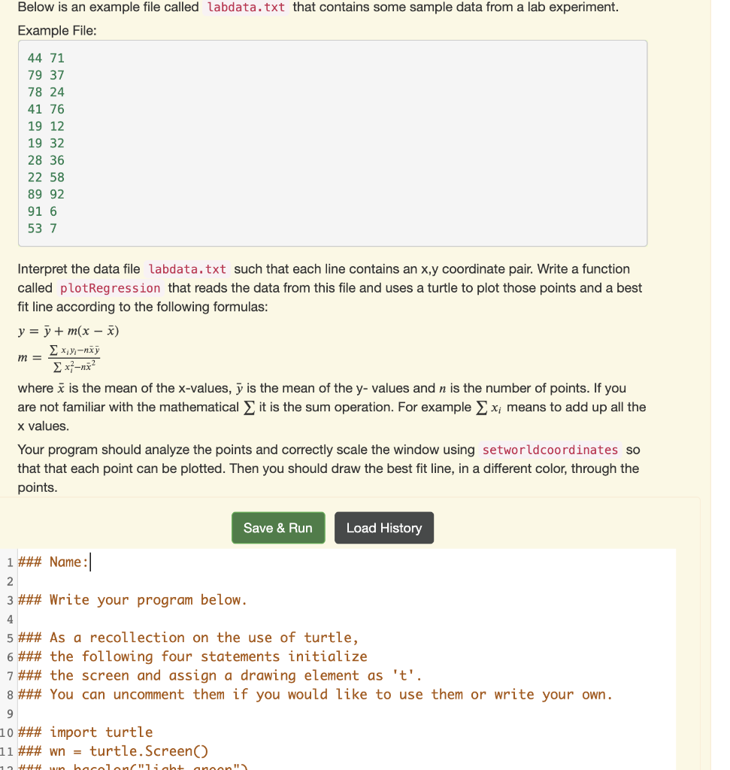This screenshot has width=730, height=770.
Task: Open Load History
Action: 383,527
